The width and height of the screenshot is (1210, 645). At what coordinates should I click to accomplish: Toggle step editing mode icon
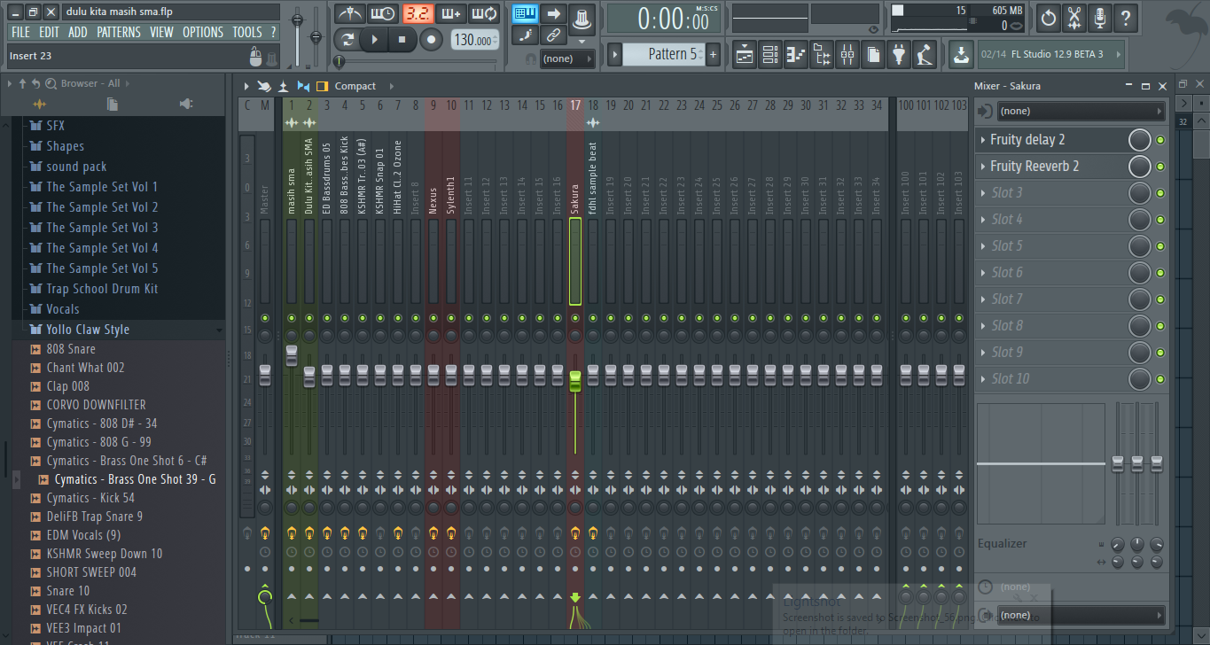[526, 35]
